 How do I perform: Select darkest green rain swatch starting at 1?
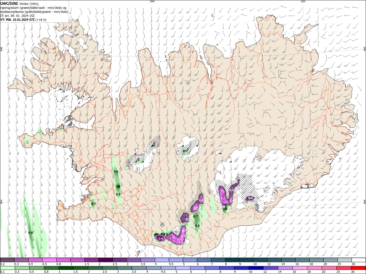[x=66, y=268]
